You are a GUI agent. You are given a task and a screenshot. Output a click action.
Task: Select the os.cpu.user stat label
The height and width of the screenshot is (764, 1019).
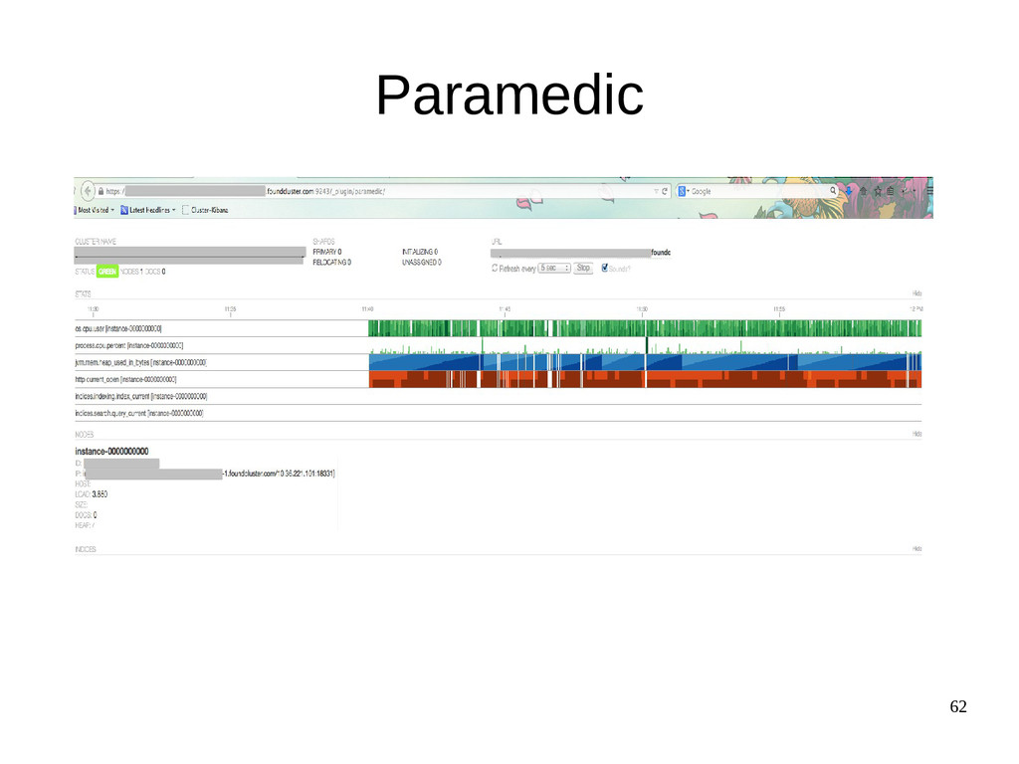coord(118,328)
